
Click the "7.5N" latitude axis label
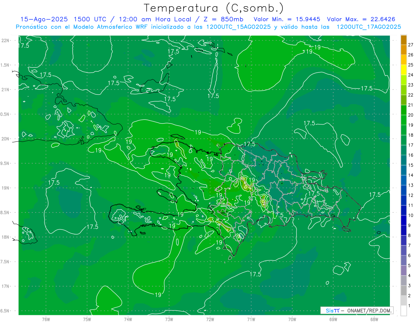(x=5, y=262)
